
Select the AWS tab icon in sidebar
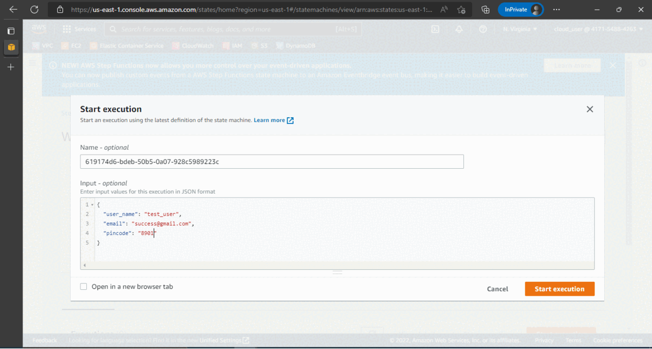coord(11,48)
